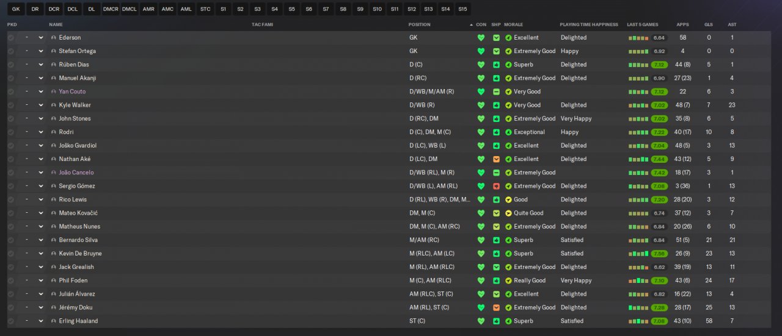Sort by the MORALE column header
This screenshot has height=336, width=782.
(x=514, y=24)
